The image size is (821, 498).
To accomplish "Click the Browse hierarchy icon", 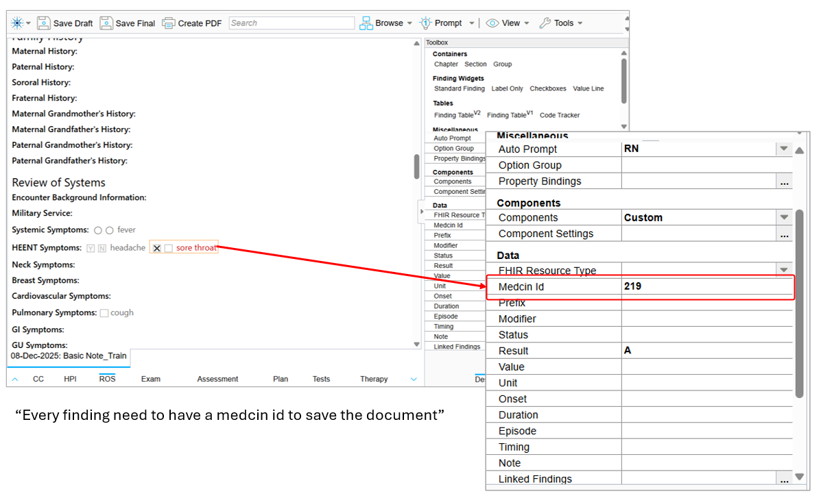I will click(366, 23).
